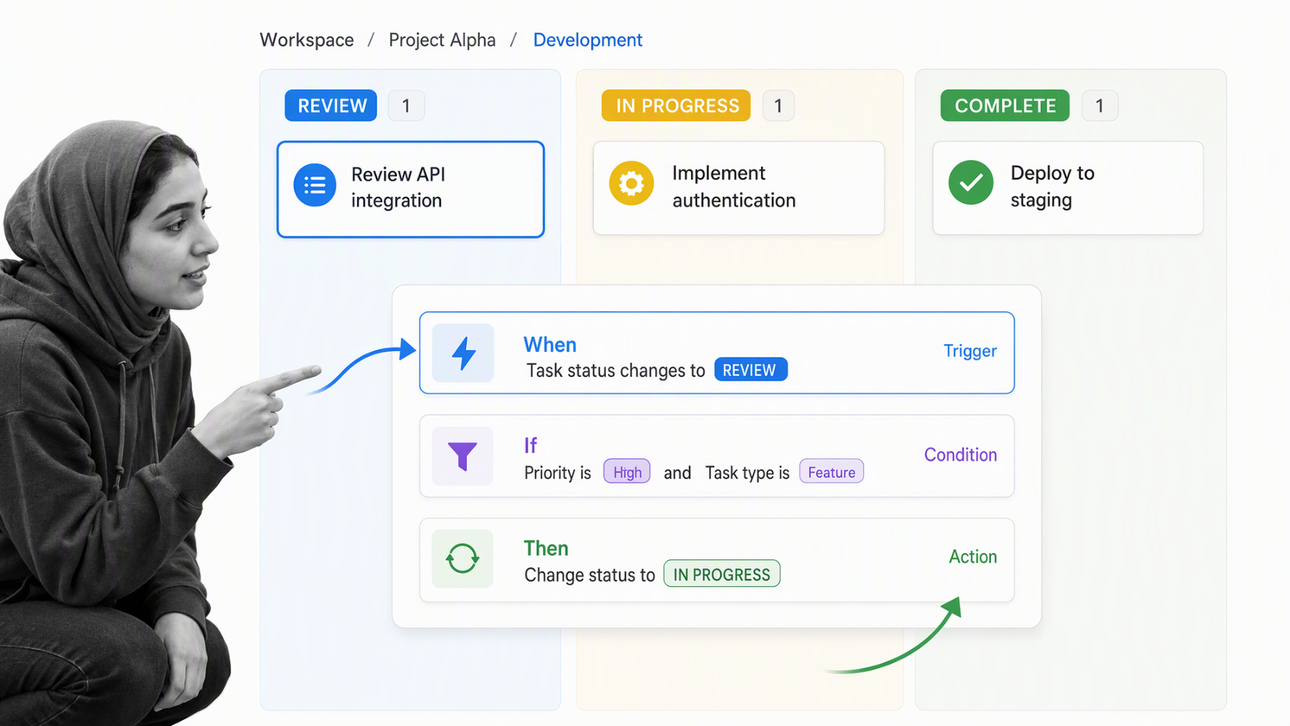Click the 'Change status to' action text
Screen dimensions: 1290x726
[590, 575]
